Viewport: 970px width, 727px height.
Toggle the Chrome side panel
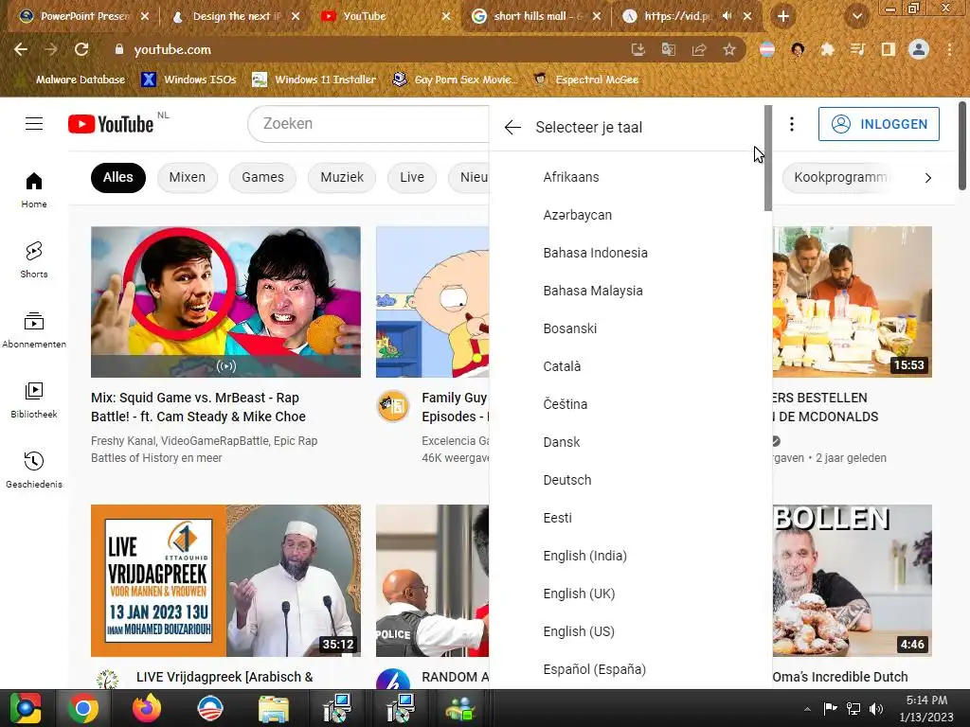click(888, 49)
